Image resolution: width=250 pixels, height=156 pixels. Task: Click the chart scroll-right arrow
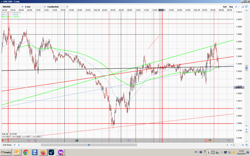point(227,145)
